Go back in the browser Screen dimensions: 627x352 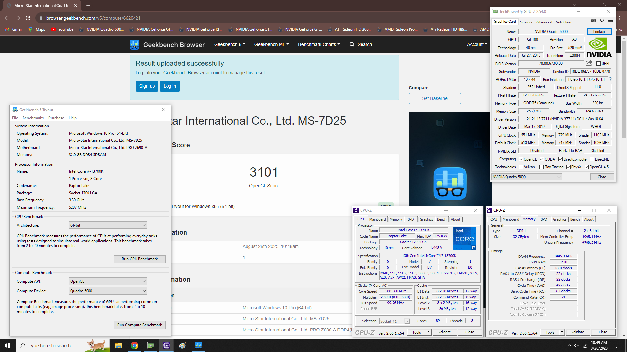coord(7,18)
